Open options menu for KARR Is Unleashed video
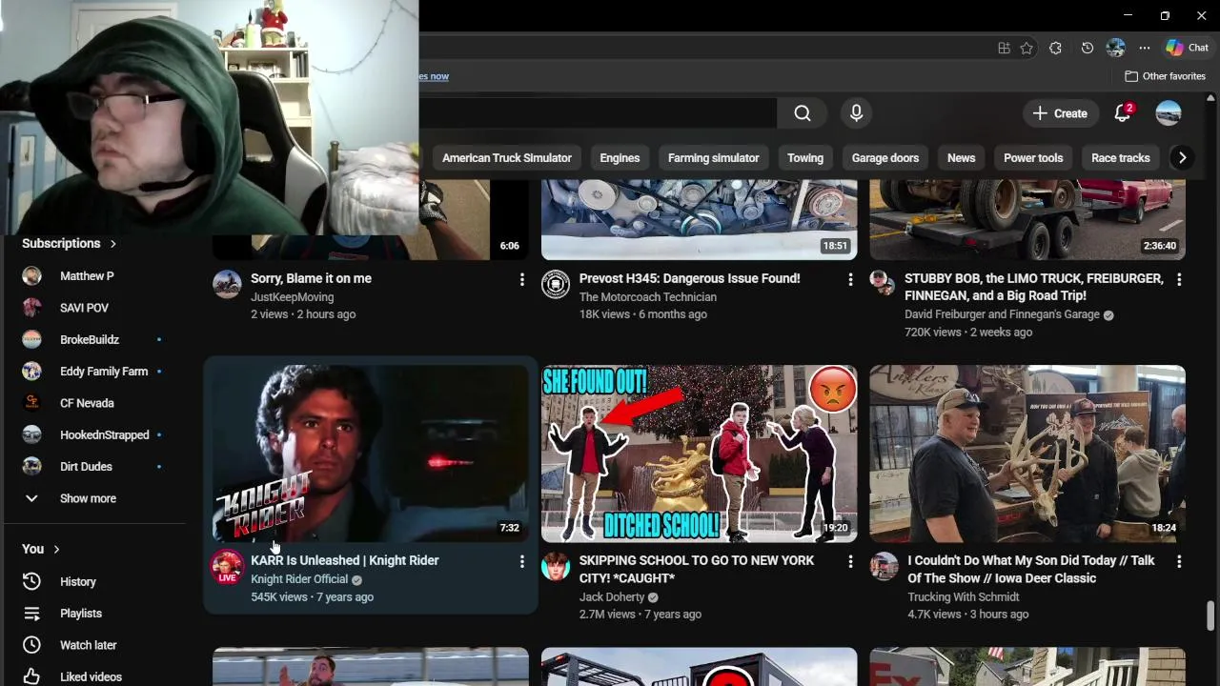1220x686 pixels. pyautogui.click(x=521, y=561)
